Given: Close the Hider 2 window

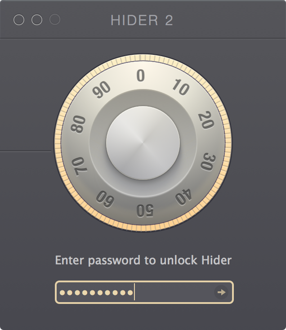Looking at the screenshot, I should tap(19, 20).
